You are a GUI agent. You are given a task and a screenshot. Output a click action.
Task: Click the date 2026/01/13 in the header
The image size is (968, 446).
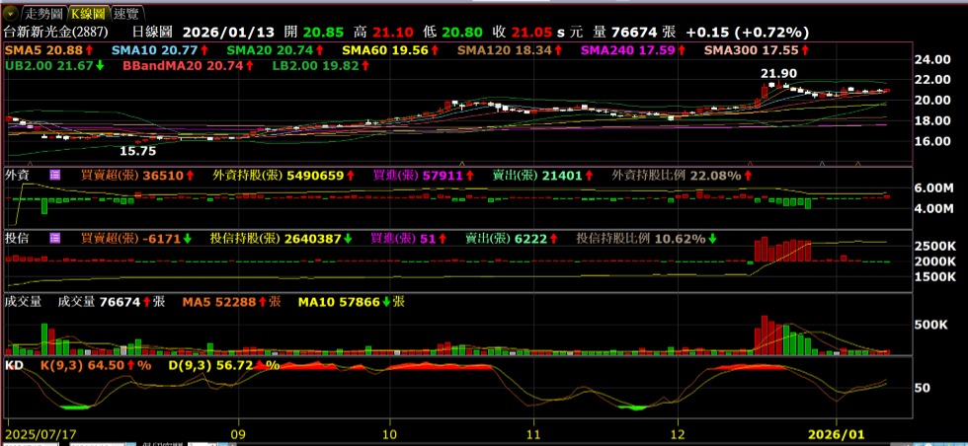229,33
